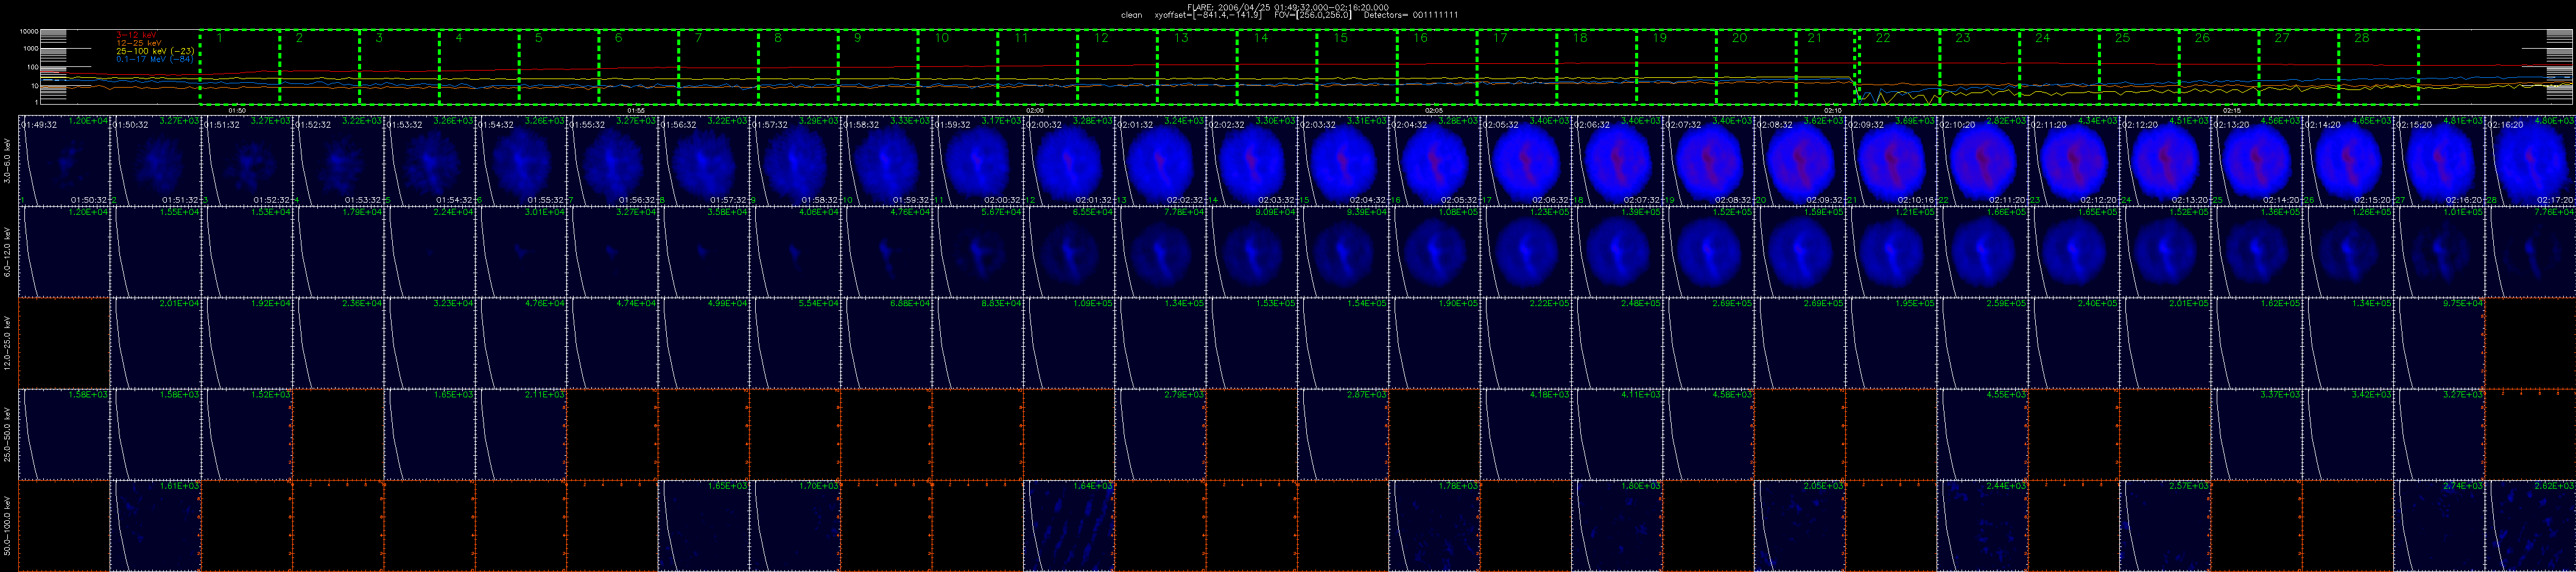The width and height of the screenshot is (2576, 572).
Task: Open 3.0-6.0 keV image starting 01:51:32
Action: click(x=247, y=161)
